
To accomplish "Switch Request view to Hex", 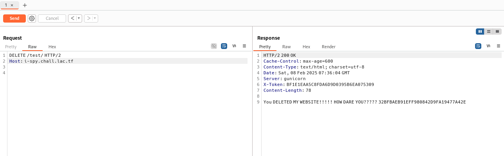I will pyautogui.click(x=52, y=47).
